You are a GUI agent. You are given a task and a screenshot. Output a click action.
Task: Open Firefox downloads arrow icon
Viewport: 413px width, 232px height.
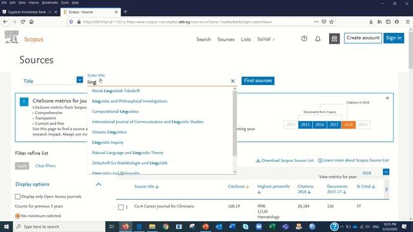pyautogui.click(x=371, y=22)
